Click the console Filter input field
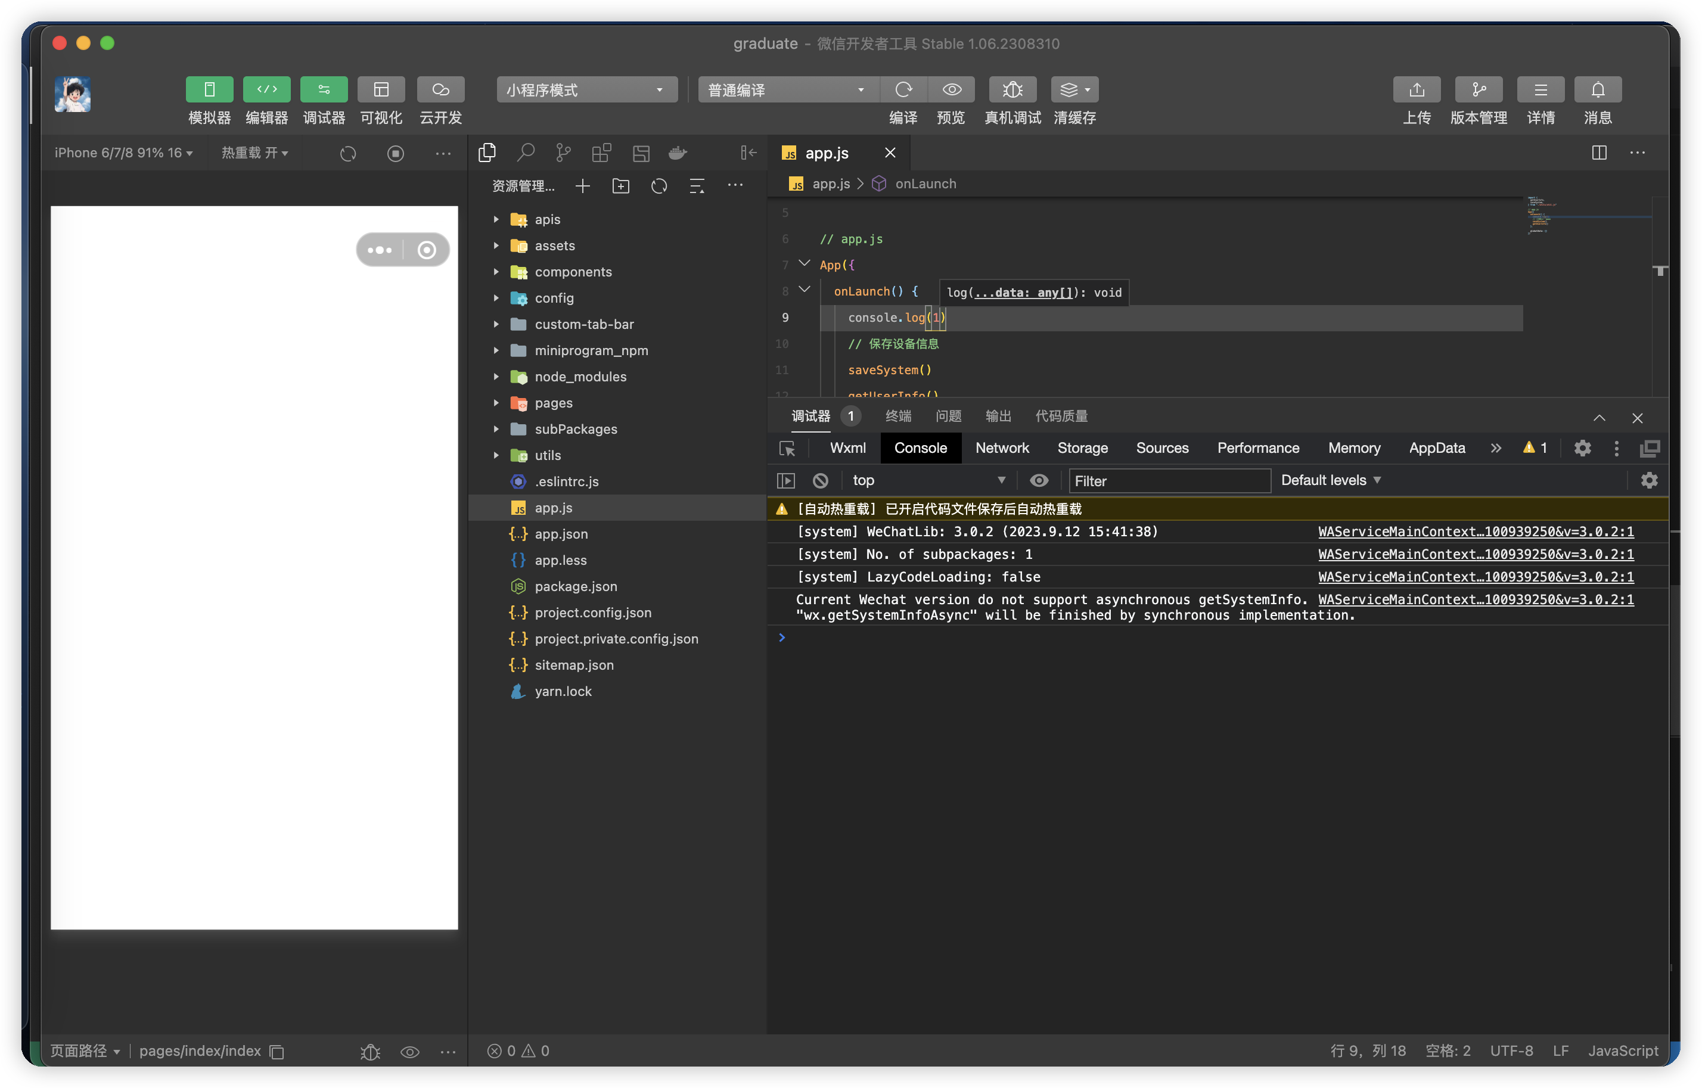The height and width of the screenshot is (1088, 1702). (1169, 480)
